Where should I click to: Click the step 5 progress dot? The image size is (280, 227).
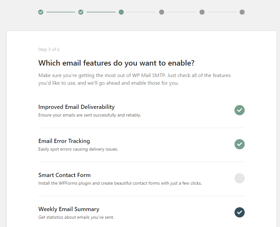click(x=202, y=12)
